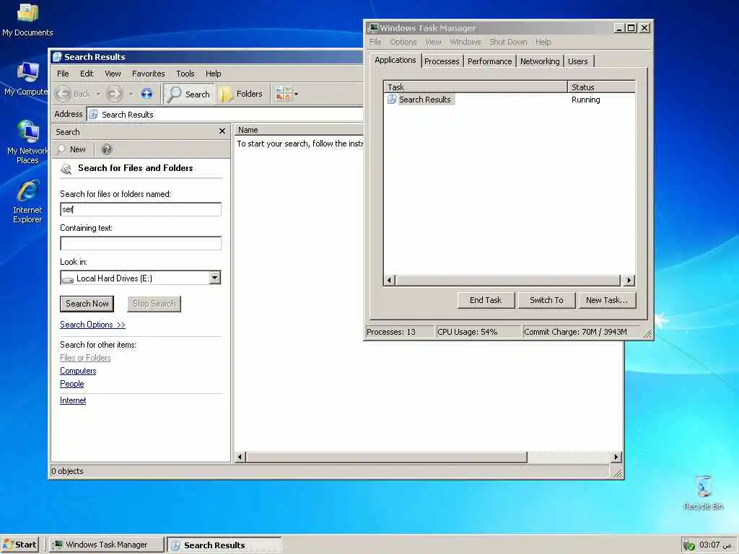739x554 pixels.
Task: Click task list scrollbar right arrow
Action: point(629,281)
